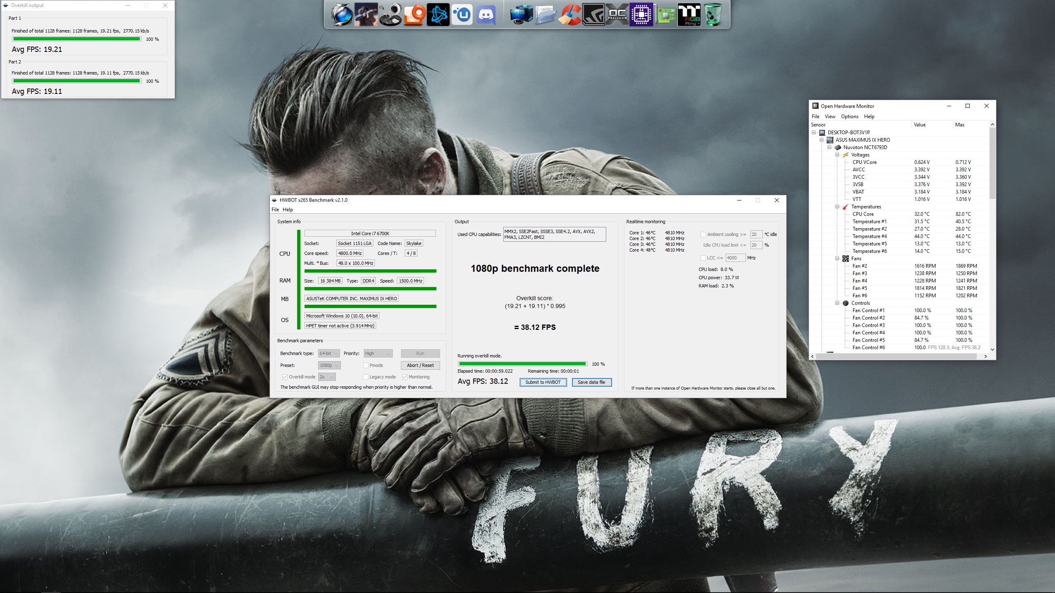Open TT RGB Riing Plus software
Screen dimensions: 1055x593
[x=689, y=15]
